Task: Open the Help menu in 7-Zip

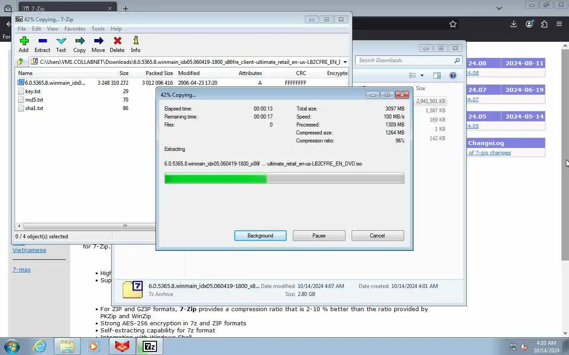Action: [x=116, y=29]
